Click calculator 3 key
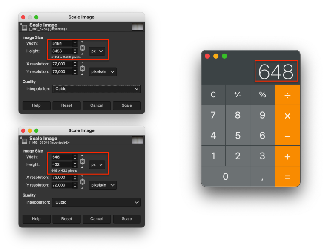324x252 pixels. point(262,156)
